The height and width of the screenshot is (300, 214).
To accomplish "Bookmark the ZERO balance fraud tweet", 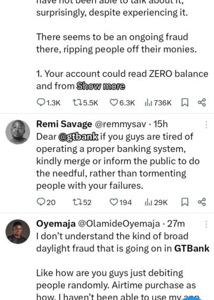I will point(185,103).
